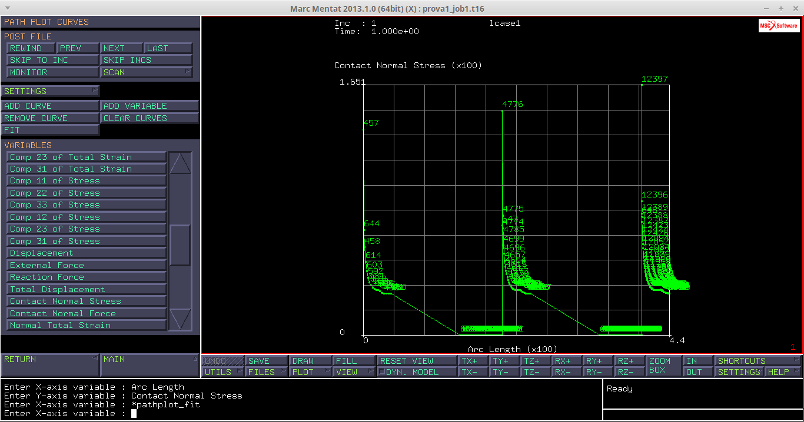Open the VIEW popup menu

pyautogui.click(x=354, y=372)
